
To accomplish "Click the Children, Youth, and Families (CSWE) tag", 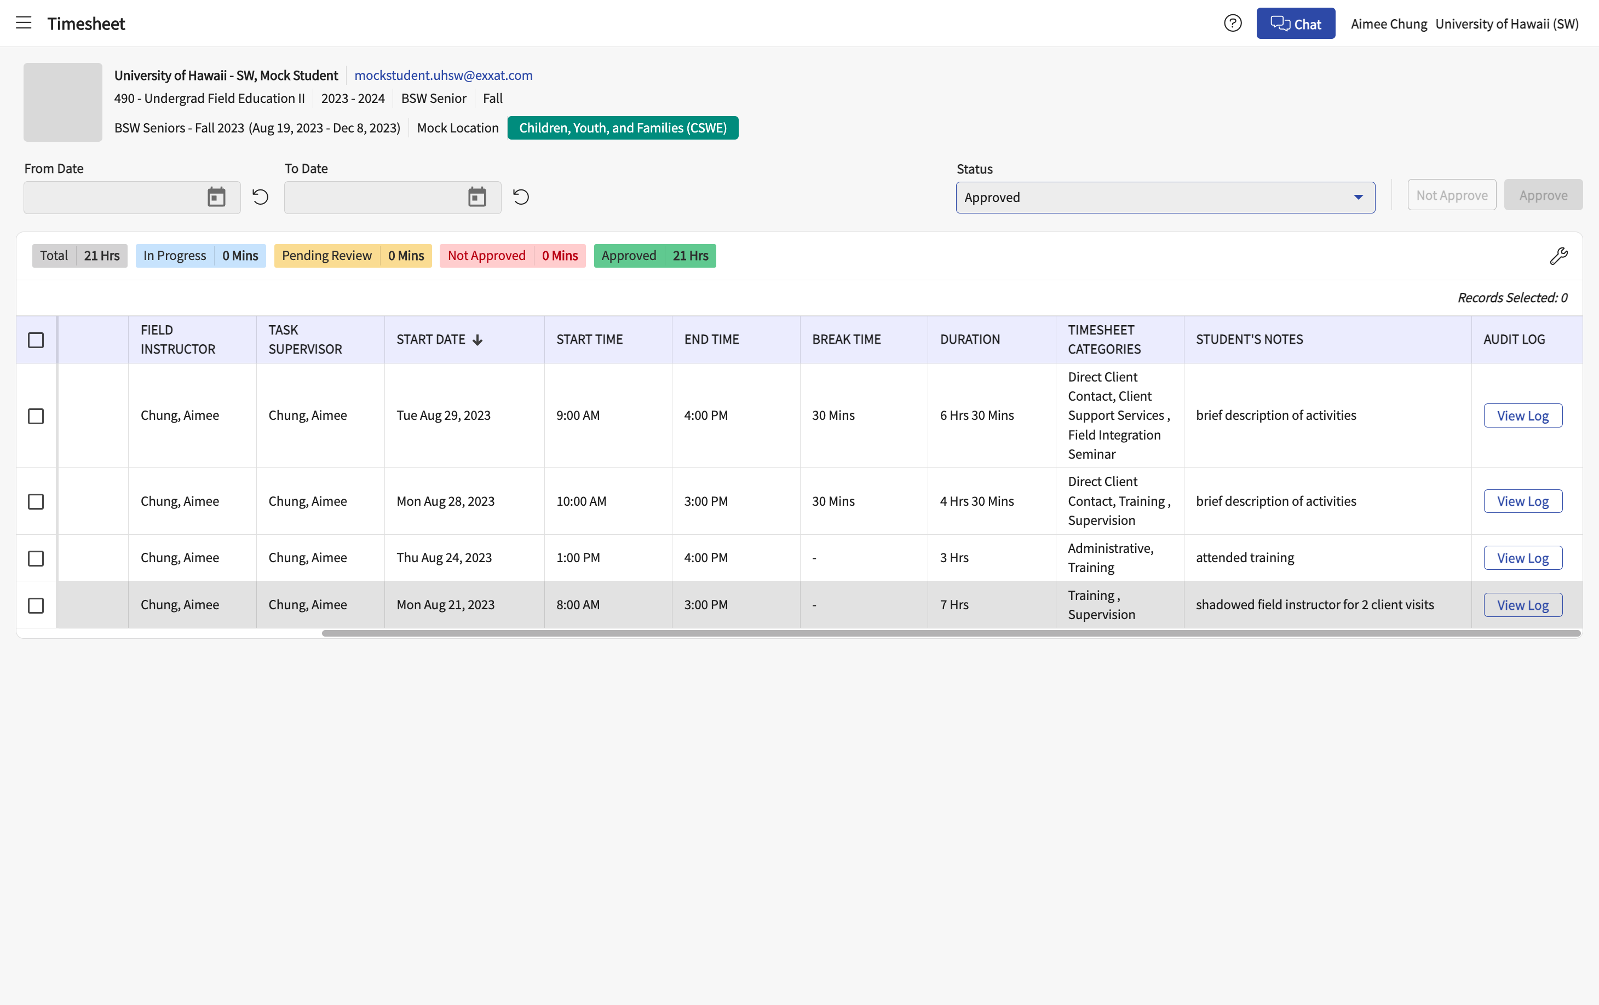I will point(623,128).
